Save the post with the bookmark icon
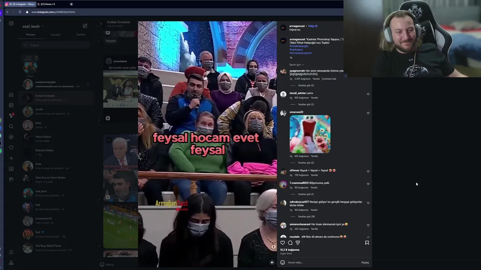Viewport: 481px width, 270px height. [x=367, y=243]
